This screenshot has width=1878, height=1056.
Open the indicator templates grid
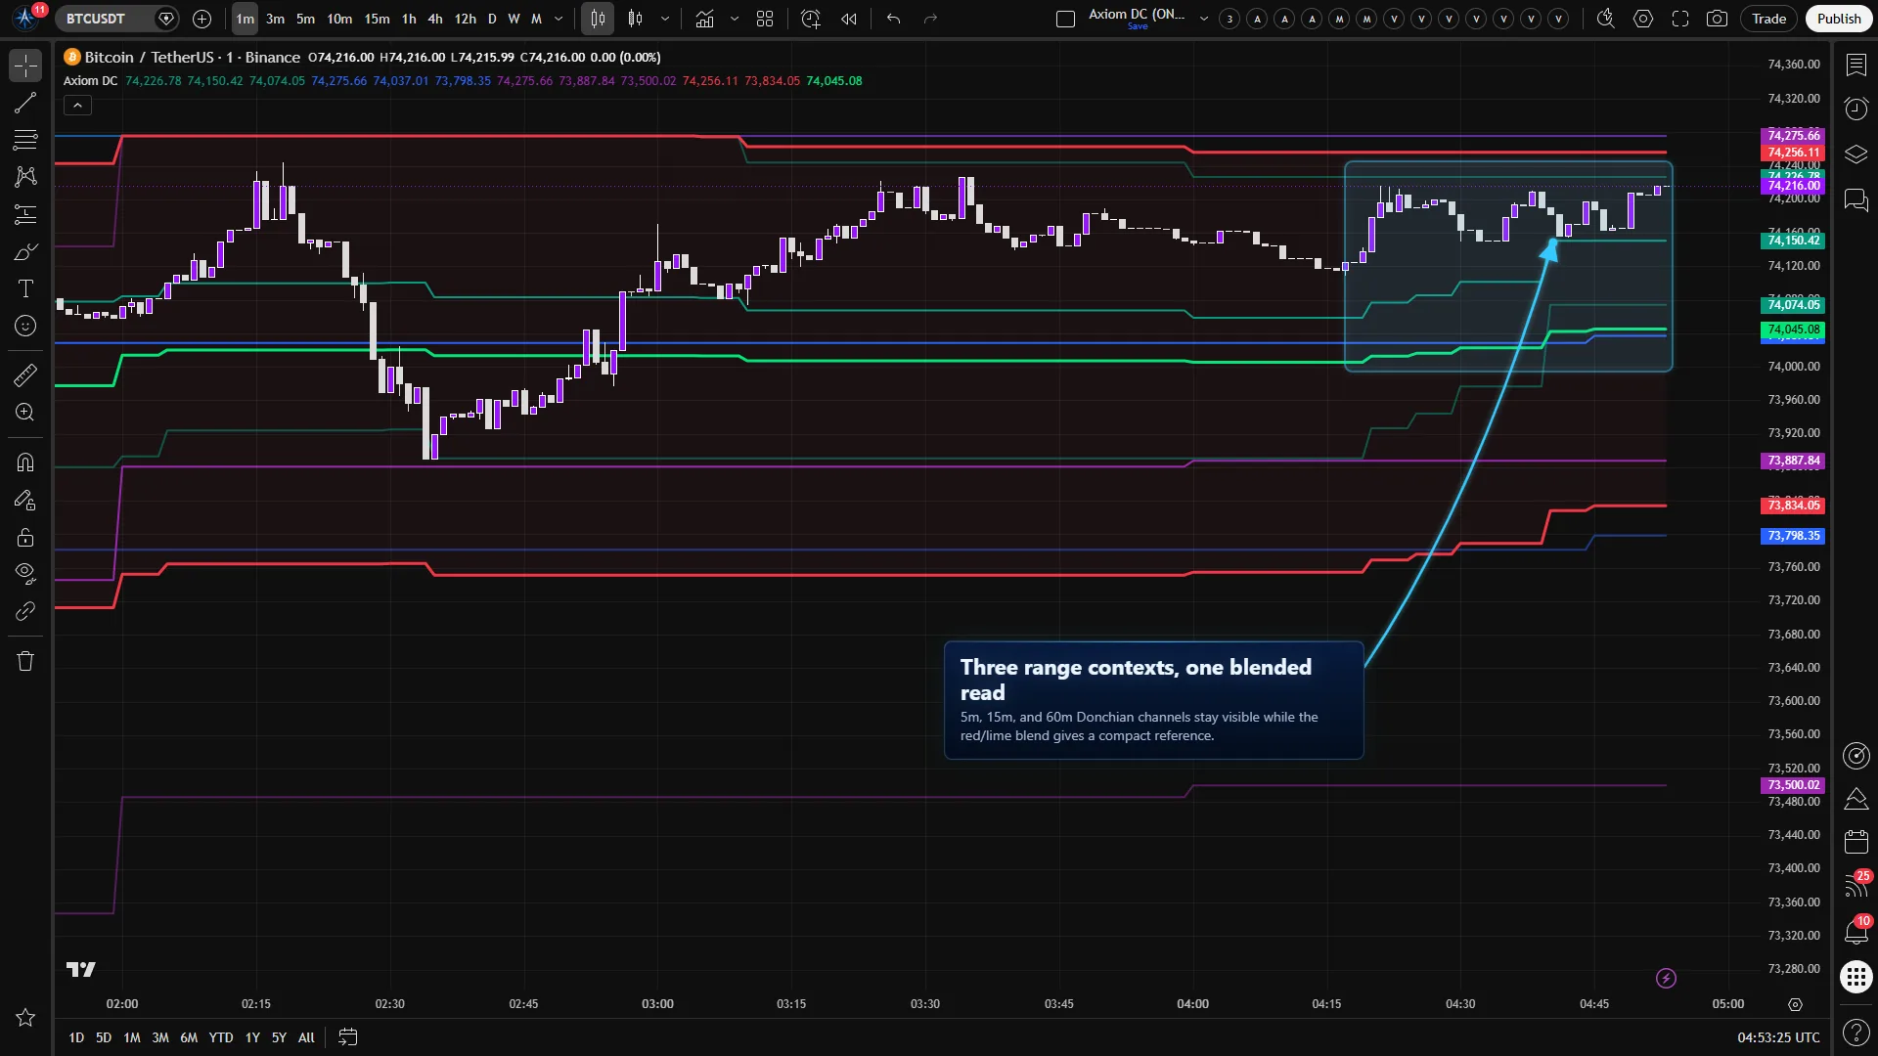(765, 19)
